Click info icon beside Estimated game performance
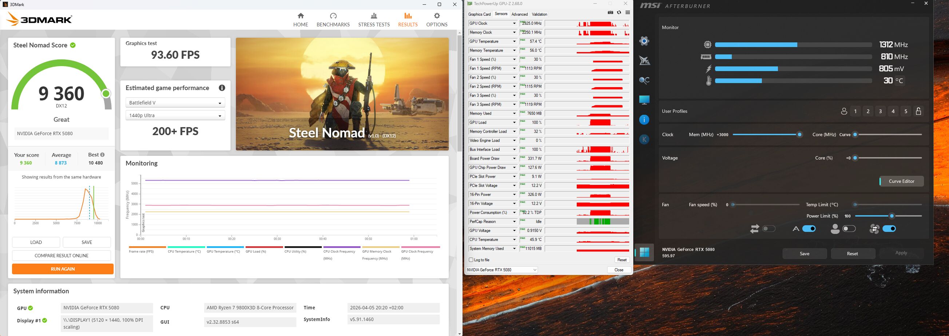949x336 pixels. 222,88
